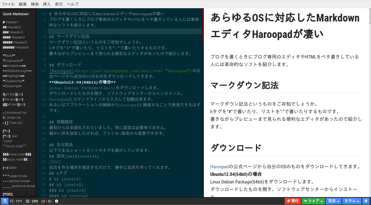Click the 語: 259 word count in status bar
Screen dimensions: 371x205
32,201
